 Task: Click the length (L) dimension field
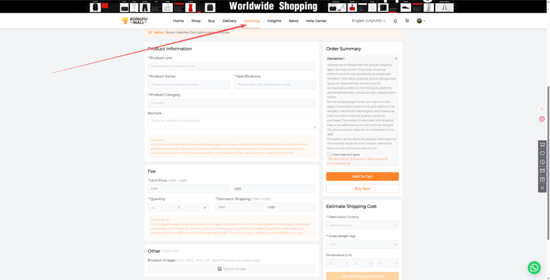pyautogui.click(x=337, y=263)
